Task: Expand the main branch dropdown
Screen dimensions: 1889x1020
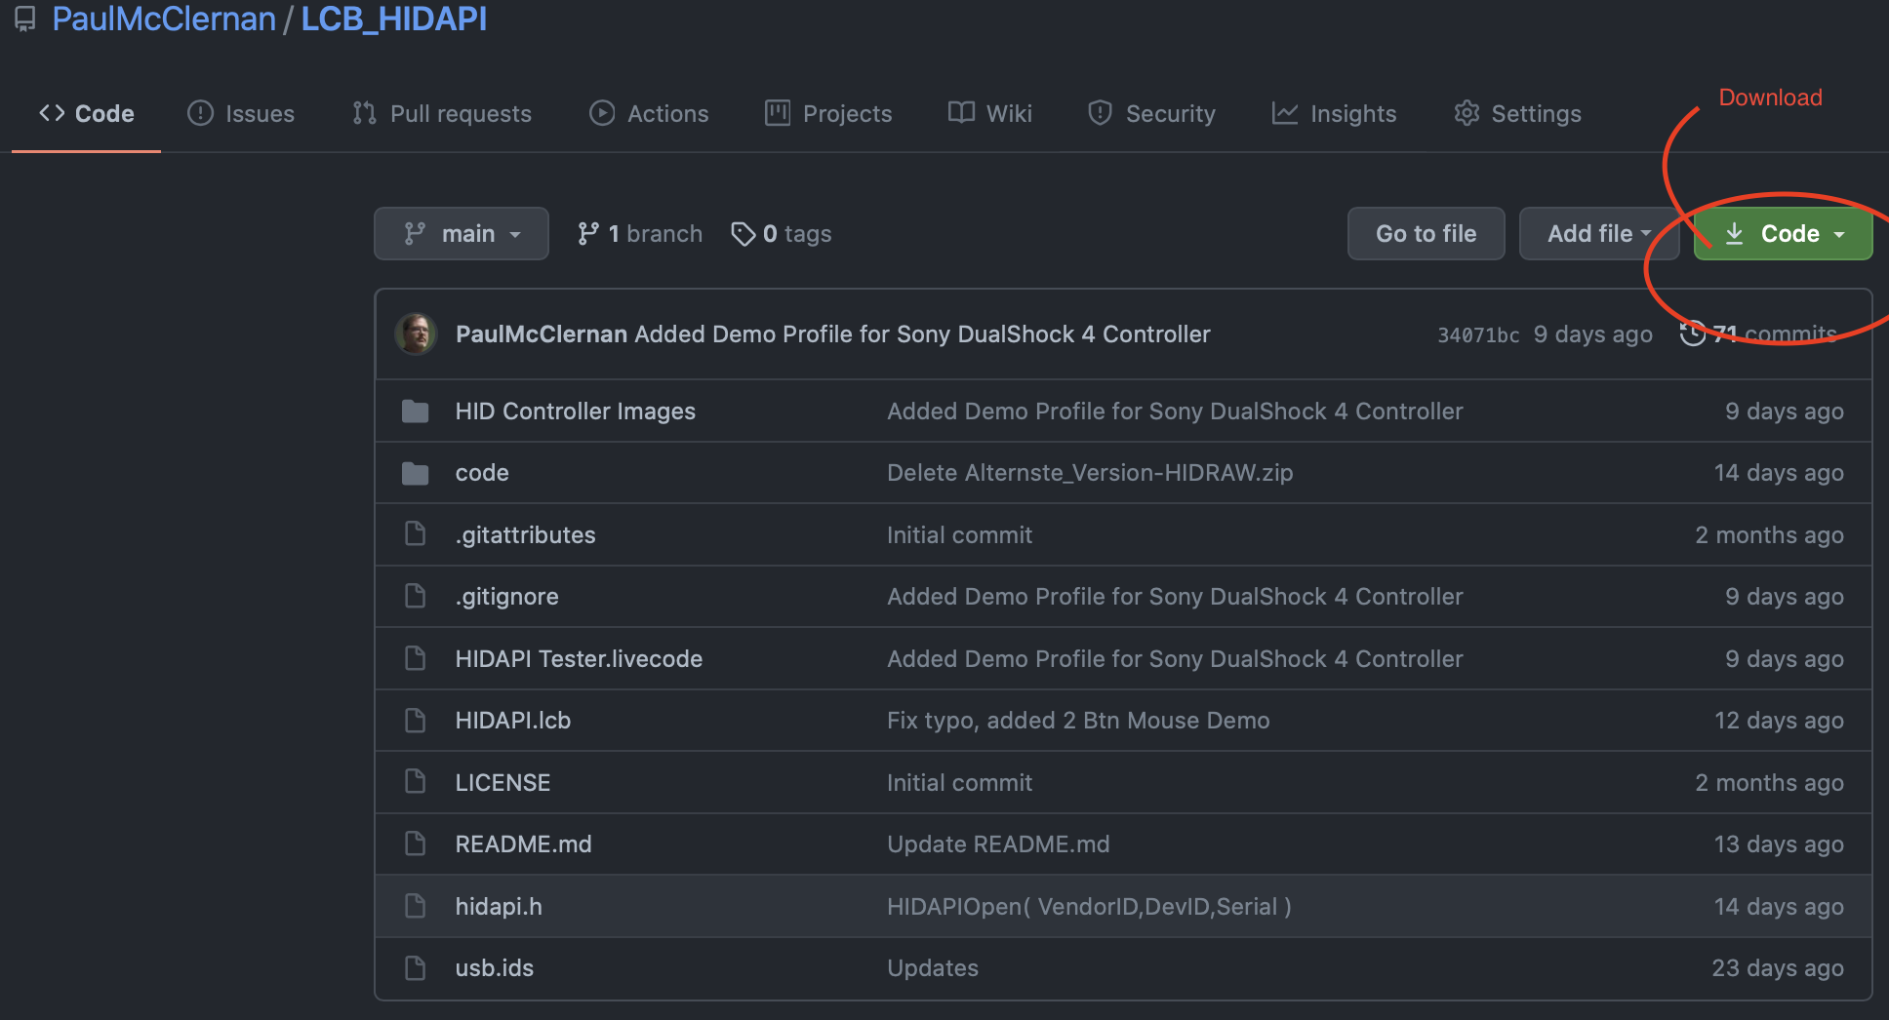Action: pos(462,234)
